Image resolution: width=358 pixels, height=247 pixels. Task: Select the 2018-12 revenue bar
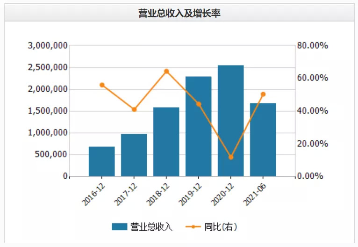click(166, 142)
